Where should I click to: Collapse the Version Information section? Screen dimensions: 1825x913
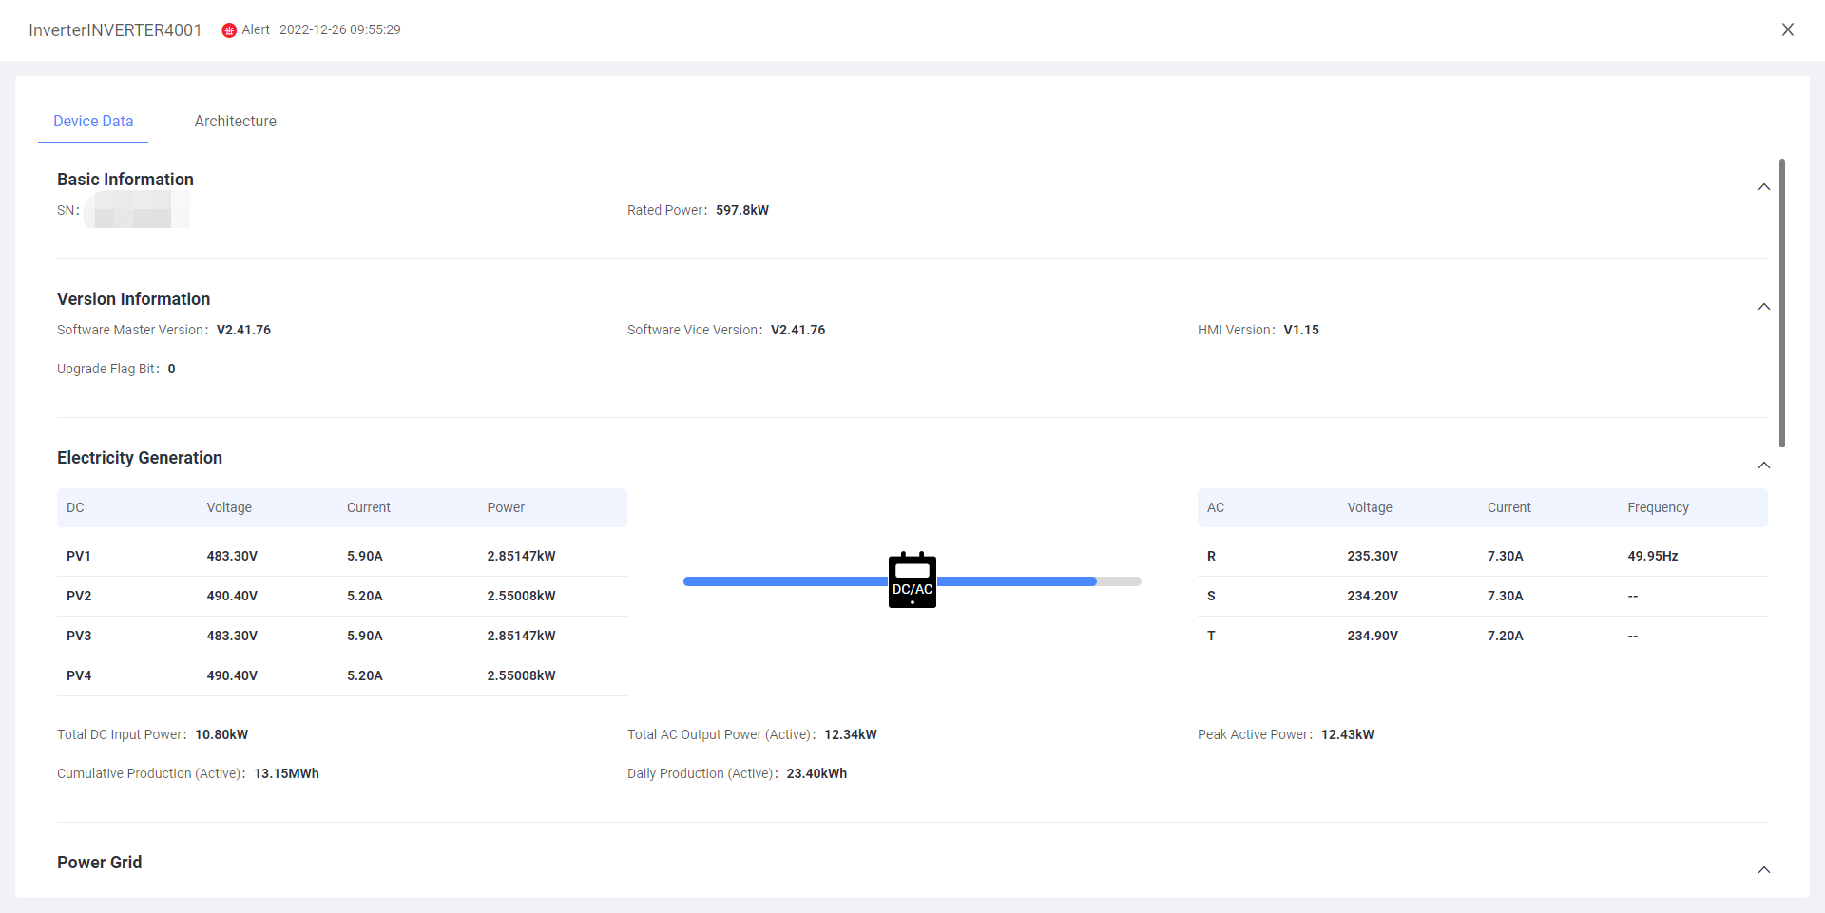pos(1763,307)
